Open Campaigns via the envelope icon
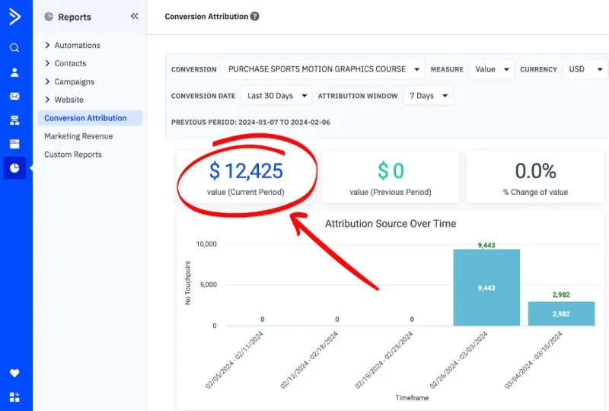This screenshot has height=411, width=609. [14, 97]
